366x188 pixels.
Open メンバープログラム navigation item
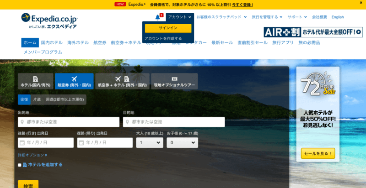(43, 52)
